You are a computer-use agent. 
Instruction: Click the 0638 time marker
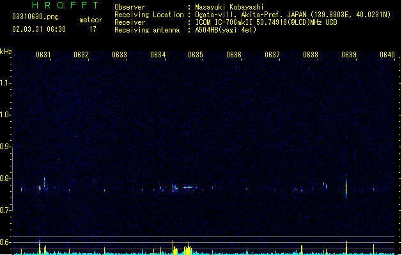tap(311, 55)
